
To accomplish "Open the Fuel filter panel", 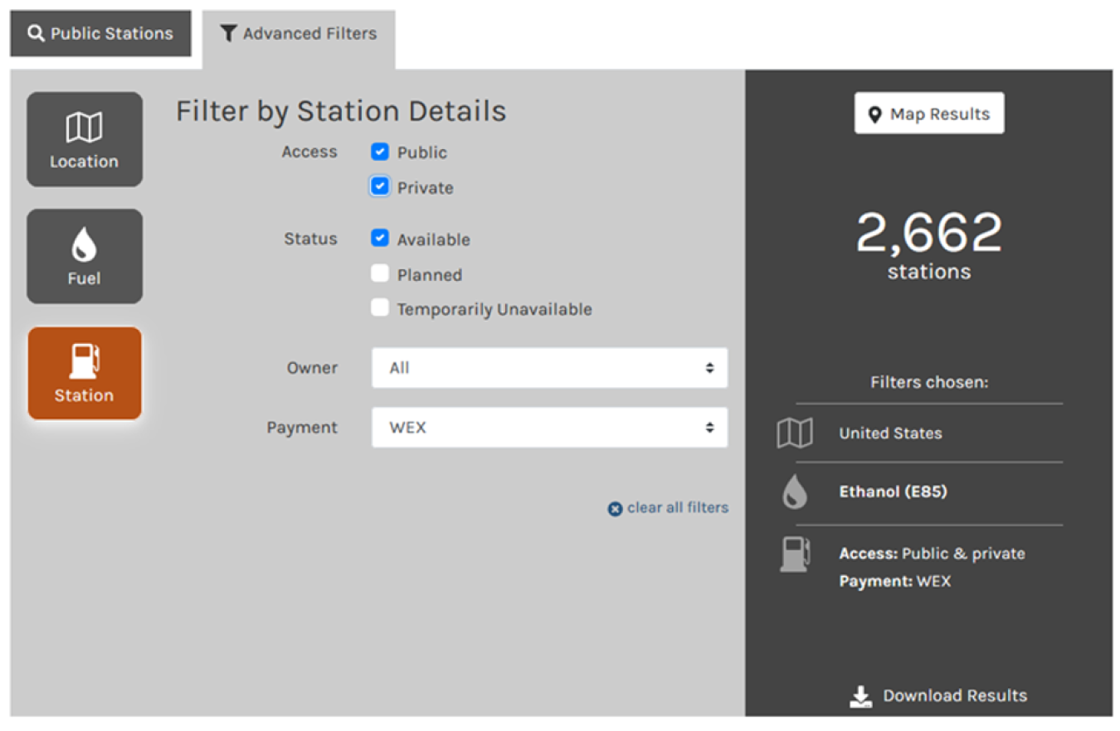I will pyautogui.click(x=85, y=256).
